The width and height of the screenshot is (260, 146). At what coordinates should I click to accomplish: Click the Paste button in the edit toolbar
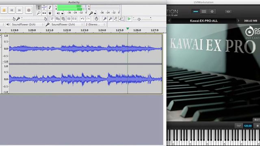[63, 19]
